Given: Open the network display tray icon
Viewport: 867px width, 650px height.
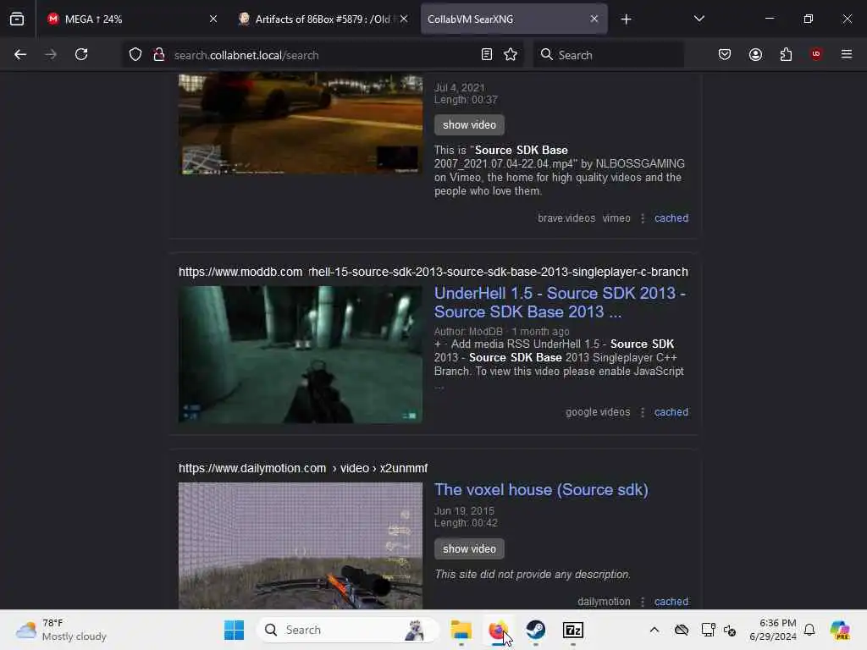Looking at the screenshot, I should point(708,630).
